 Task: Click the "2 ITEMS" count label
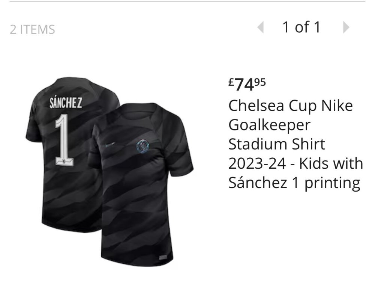(32, 29)
